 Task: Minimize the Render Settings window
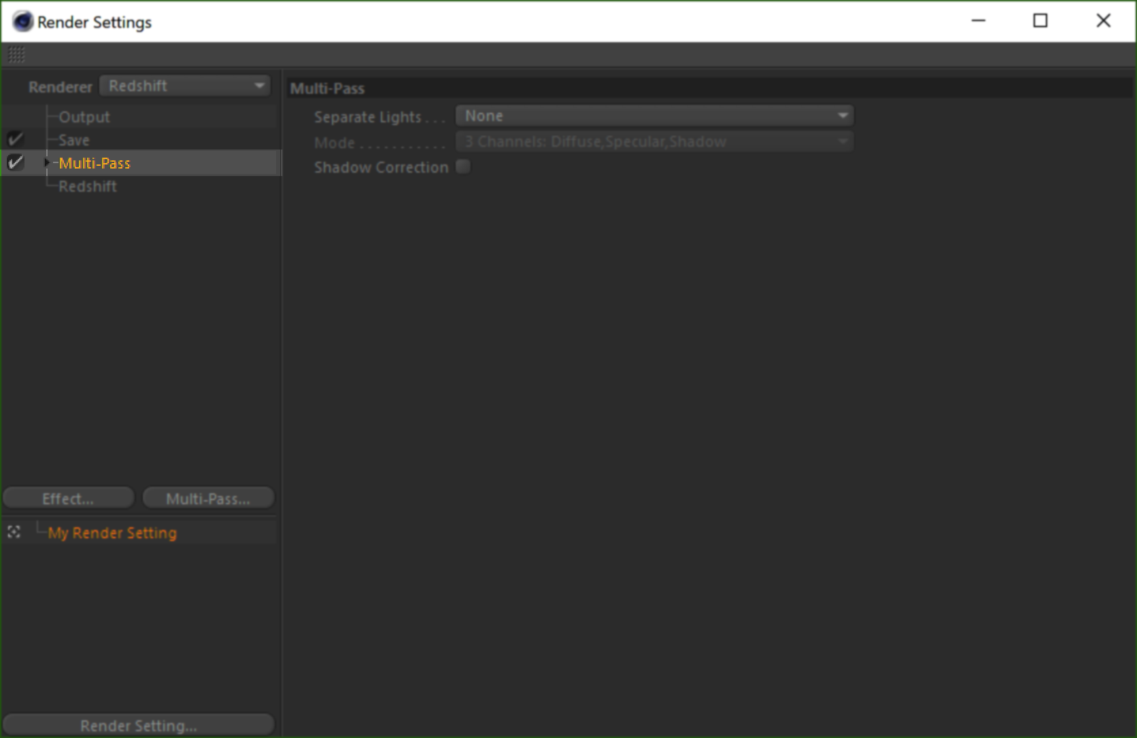tap(979, 21)
